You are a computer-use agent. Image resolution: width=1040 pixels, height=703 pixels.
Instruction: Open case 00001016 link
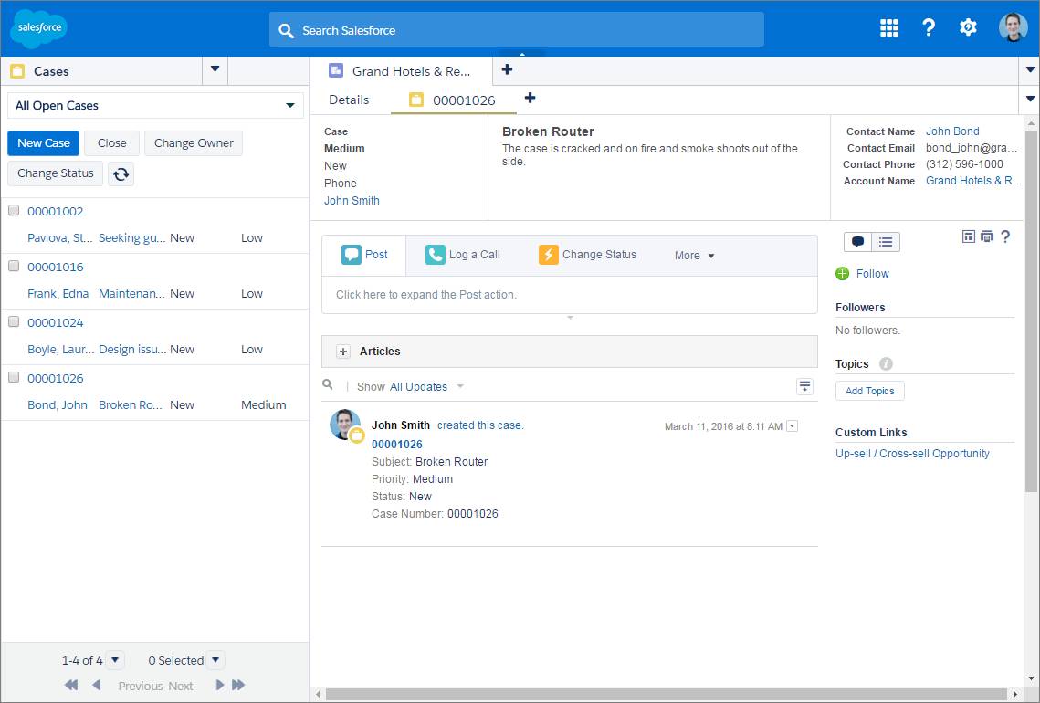click(x=56, y=267)
